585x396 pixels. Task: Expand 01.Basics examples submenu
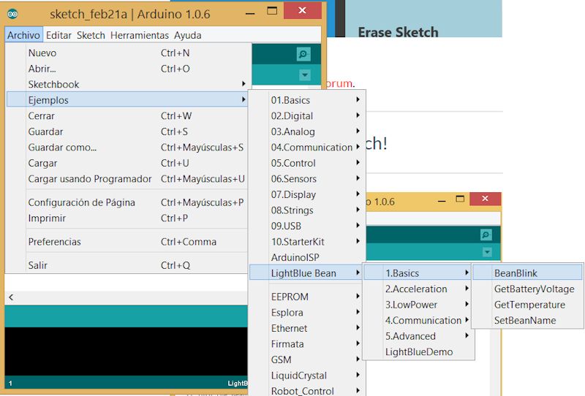(307, 100)
